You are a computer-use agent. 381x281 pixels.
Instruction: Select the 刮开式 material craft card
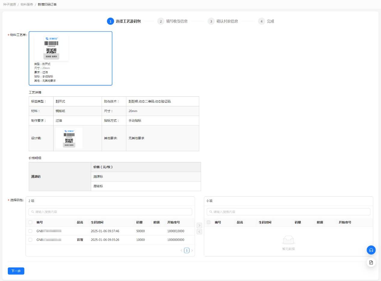(70, 58)
